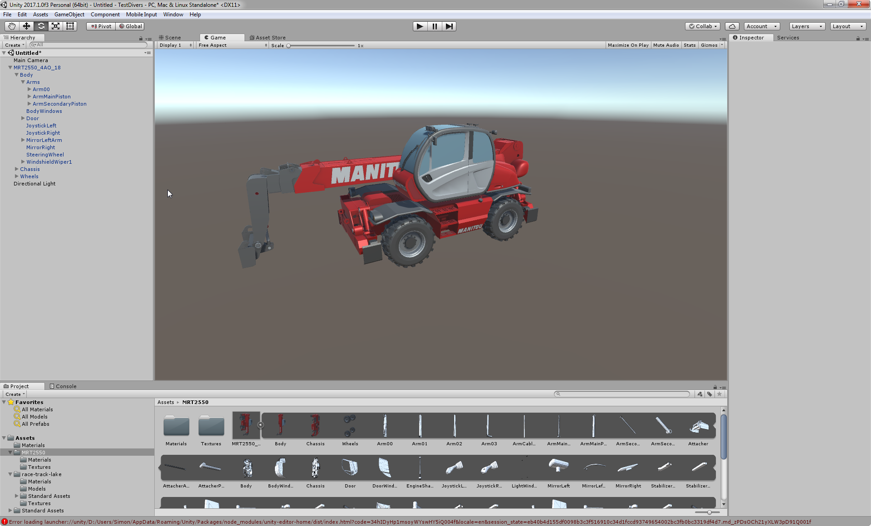Select the Rect transform tool
The image size is (871, 526).
pos(70,26)
